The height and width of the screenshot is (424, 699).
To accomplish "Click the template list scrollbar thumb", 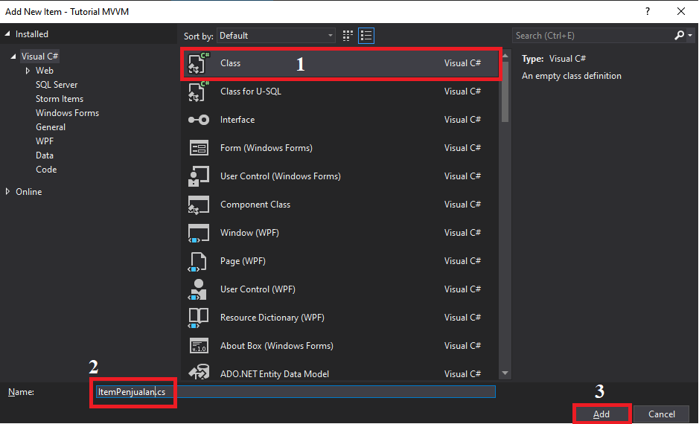I will 505,91.
